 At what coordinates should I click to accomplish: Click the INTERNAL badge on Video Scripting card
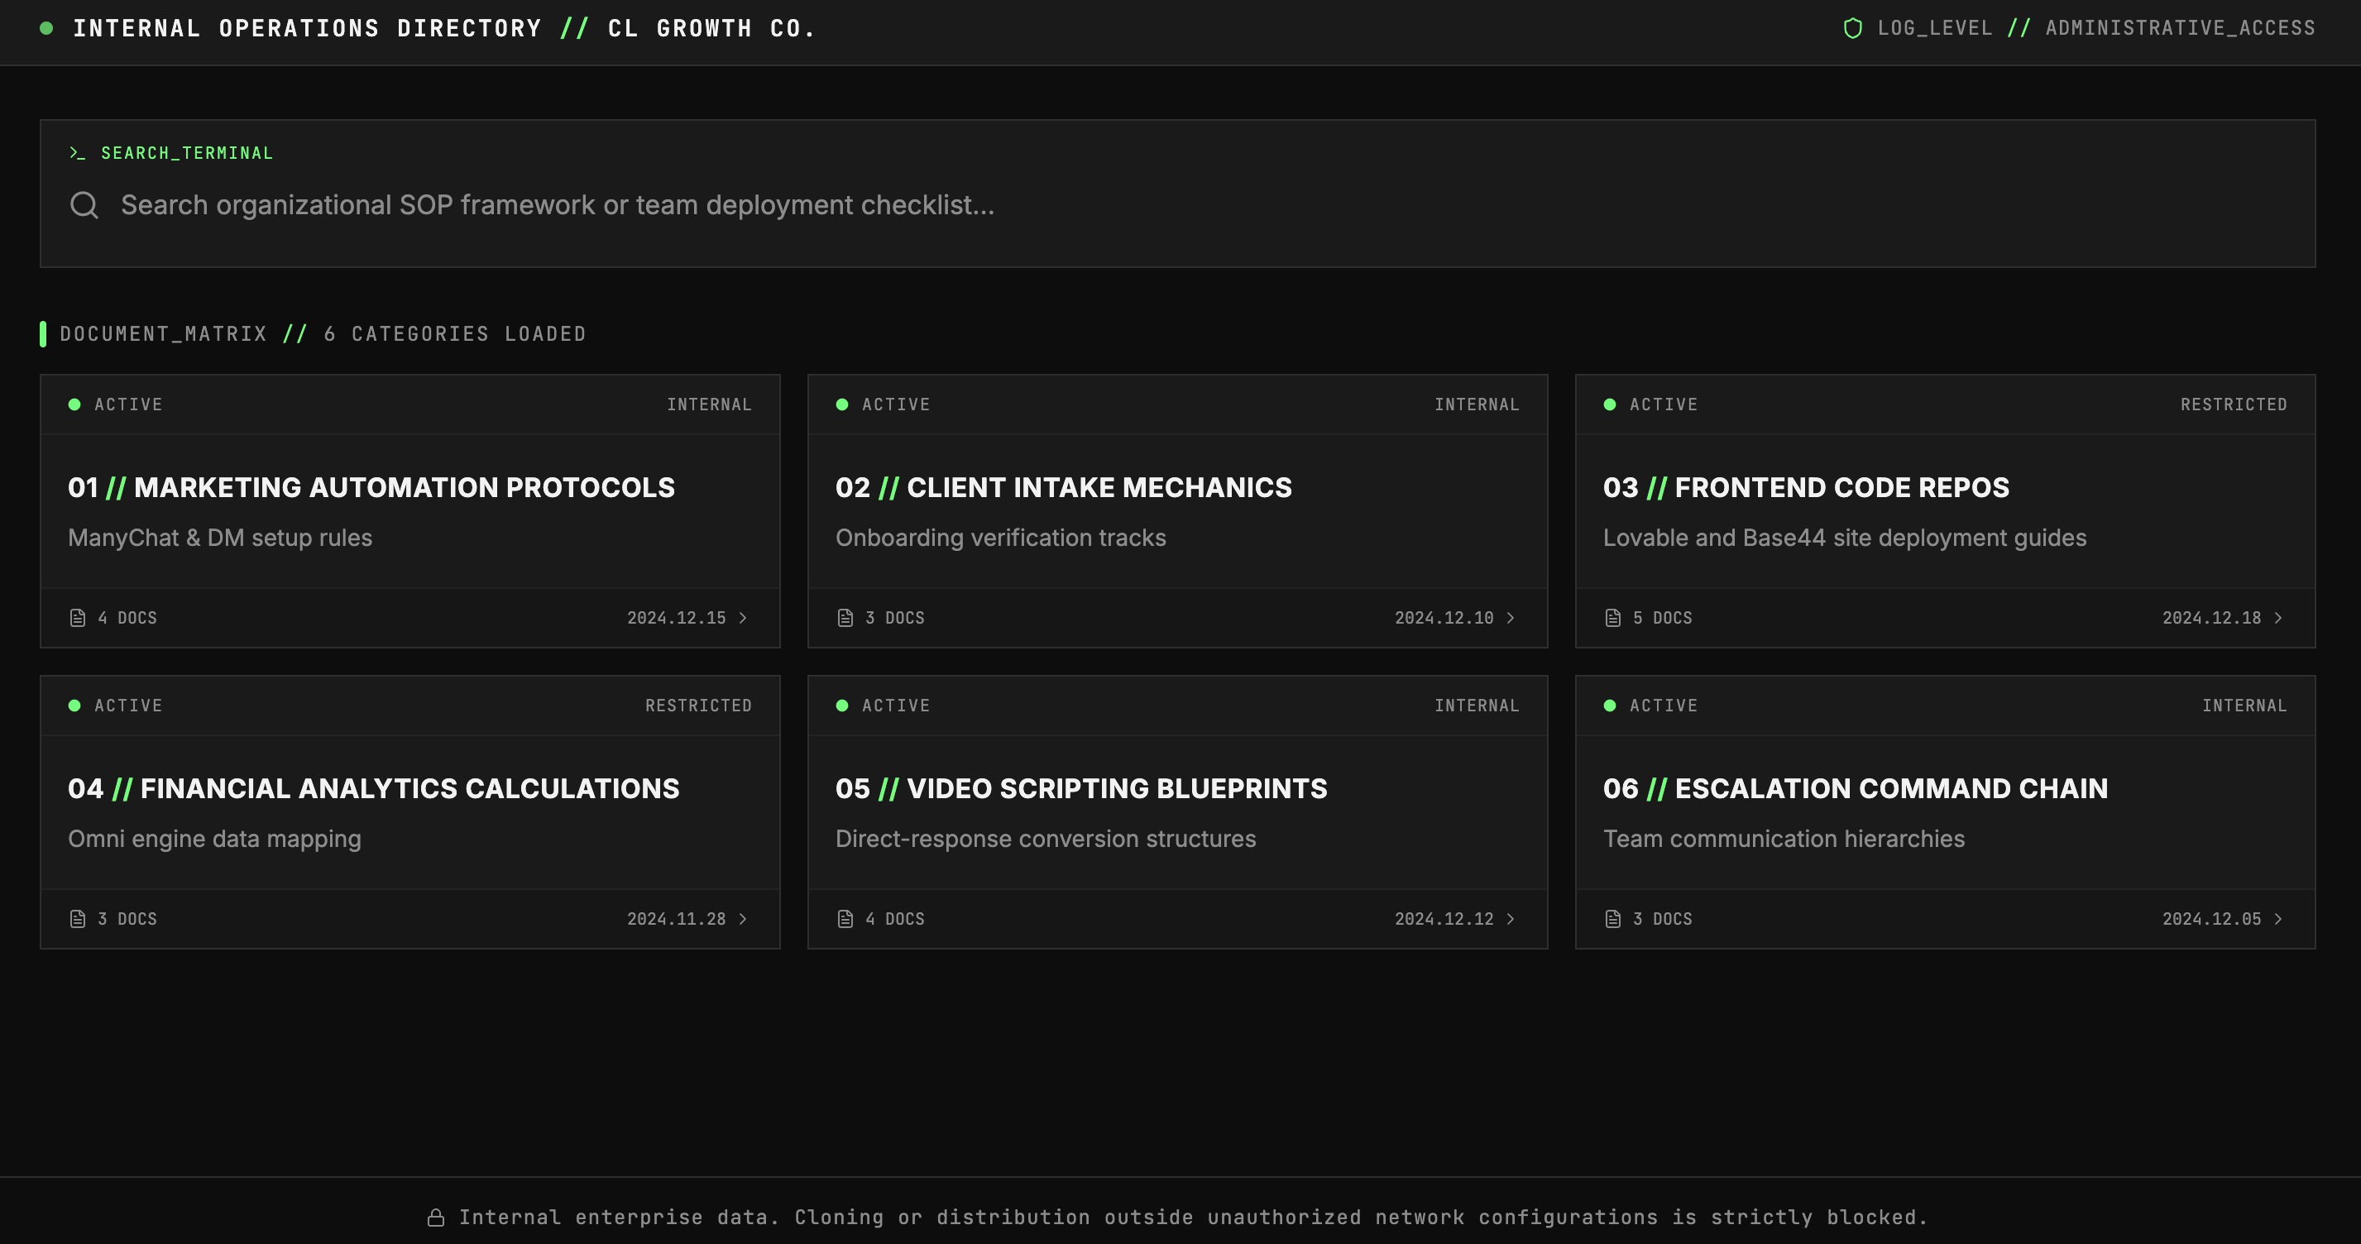pos(1477,705)
